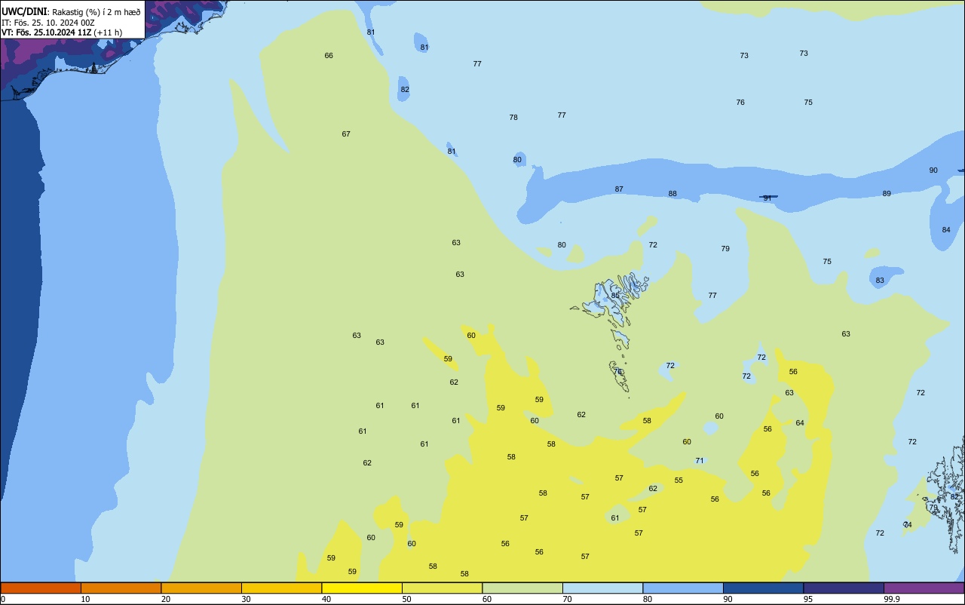Click the 'UWC/DINI: Rakastig (%)' title line

click(71, 12)
